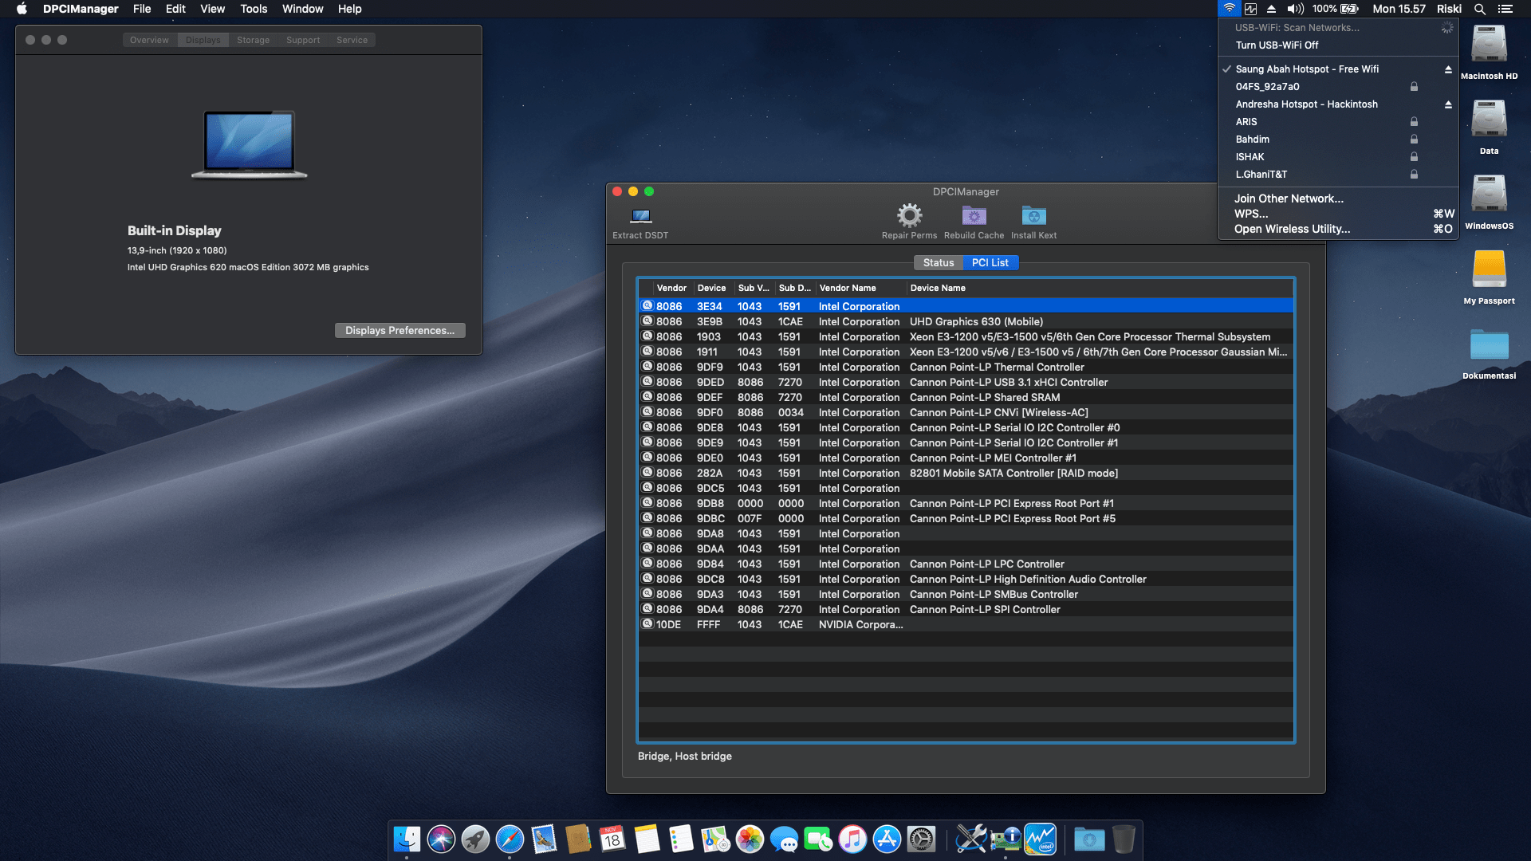The height and width of the screenshot is (861, 1531).
Task: Click the Extract DSDT toolbar icon
Action: 640,217
